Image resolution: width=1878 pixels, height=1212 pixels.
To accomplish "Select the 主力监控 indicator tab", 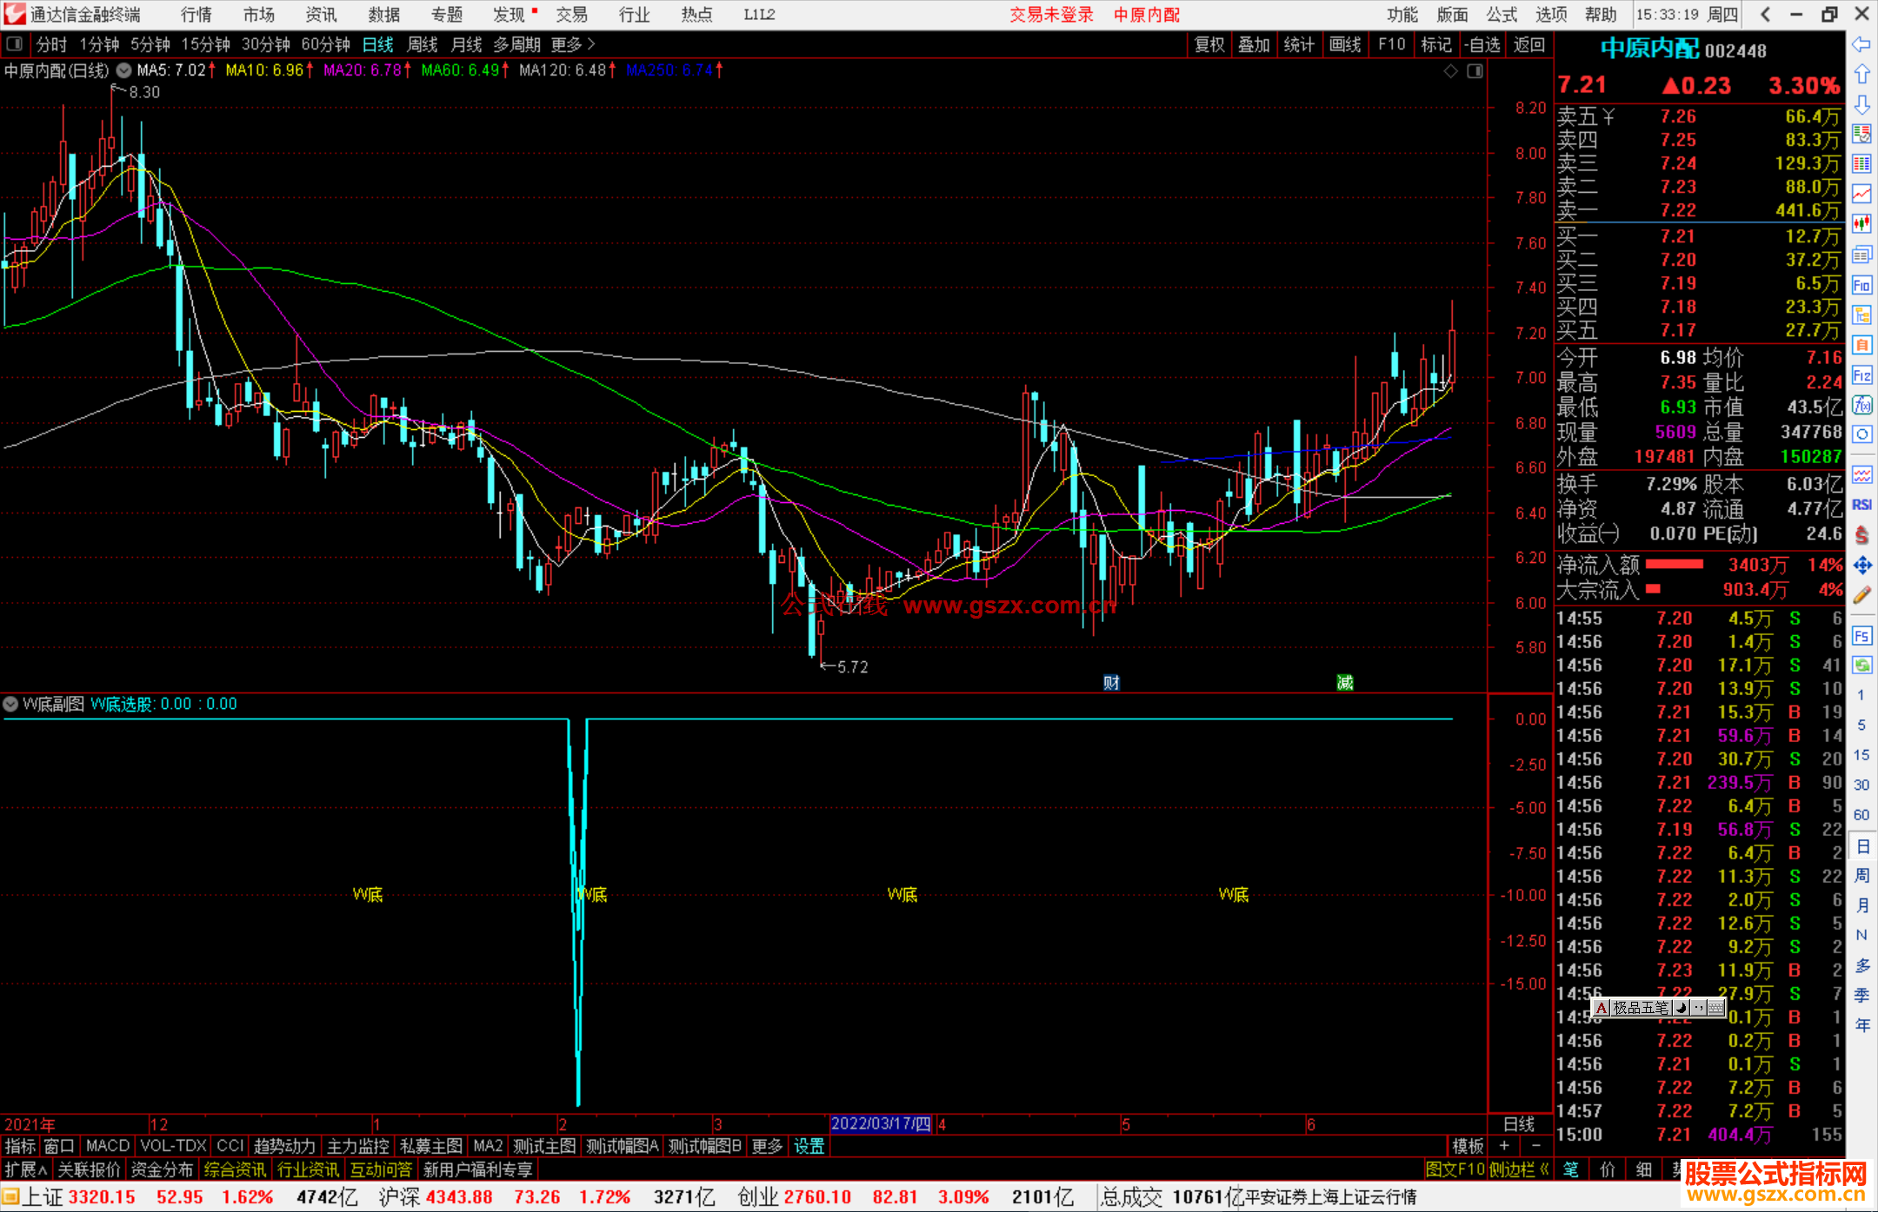I will (357, 1146).
